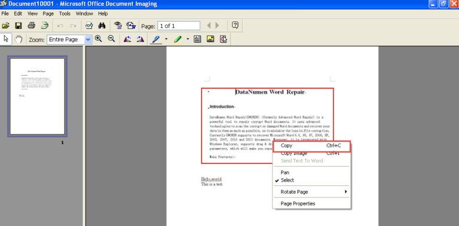Select the page 1 thumbnail

coord(38,96)
